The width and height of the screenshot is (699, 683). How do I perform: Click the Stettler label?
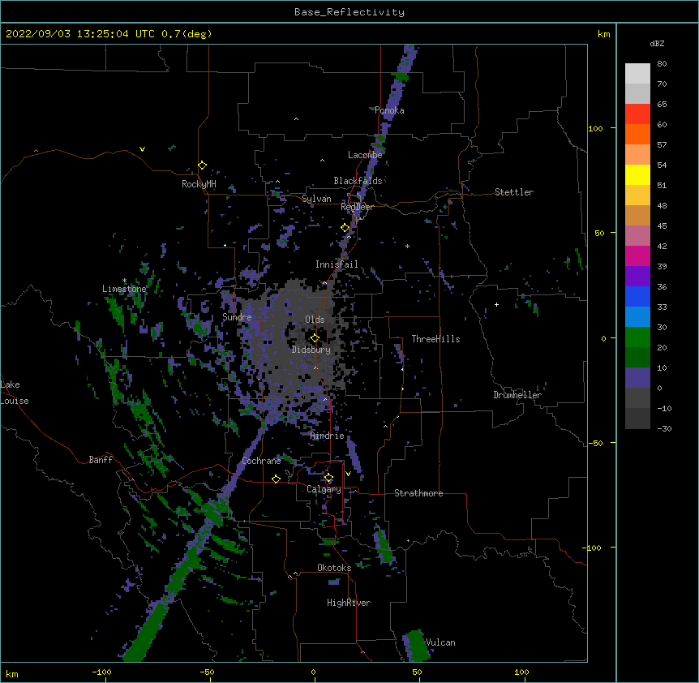pyautogui.click(x=514, y=192)
